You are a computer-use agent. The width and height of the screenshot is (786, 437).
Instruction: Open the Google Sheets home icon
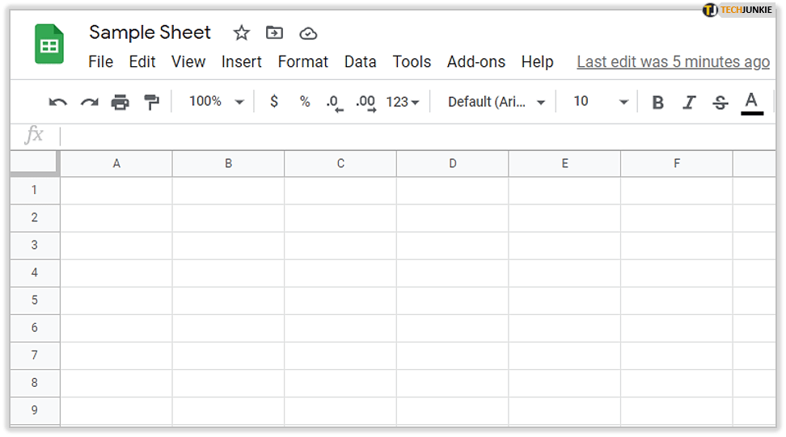point(49,44)
